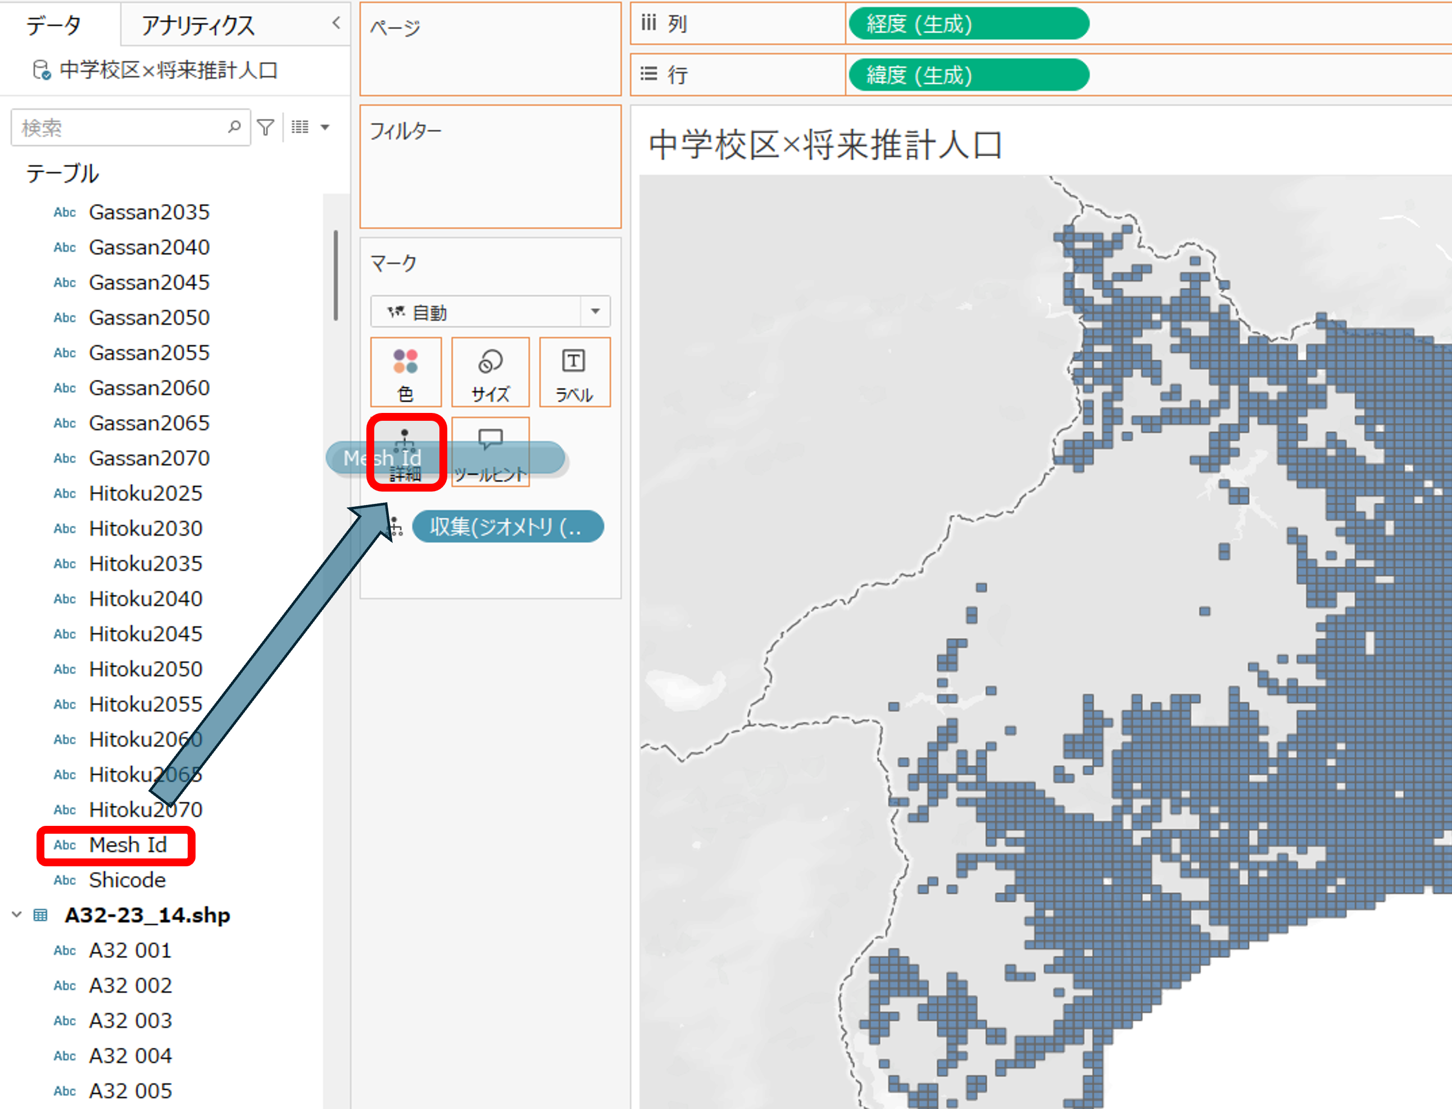This screenshot has width=1452, height=1109.
Task: Click the 経度 (生成) pill on columns
Action: (969, 24)
